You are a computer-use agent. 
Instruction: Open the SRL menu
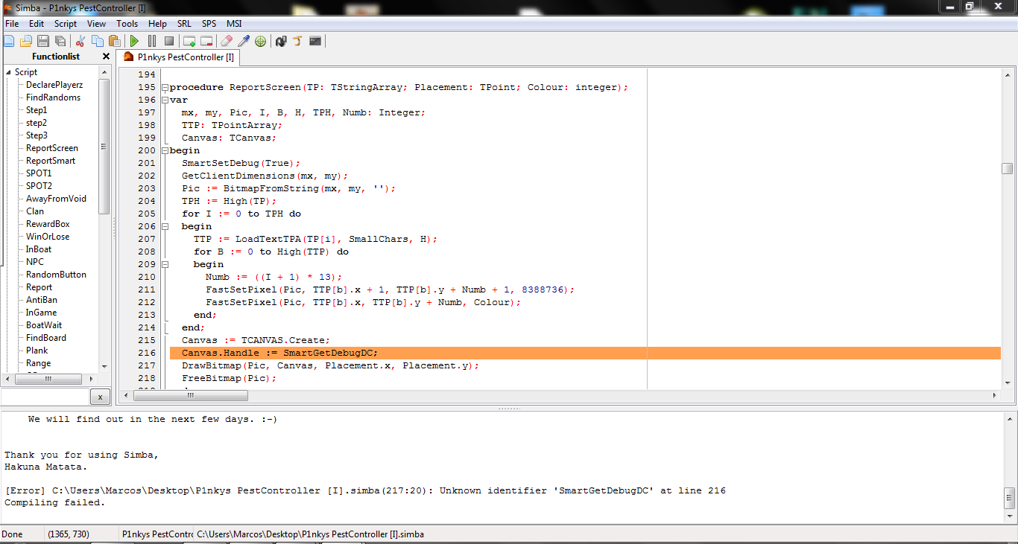184,24
